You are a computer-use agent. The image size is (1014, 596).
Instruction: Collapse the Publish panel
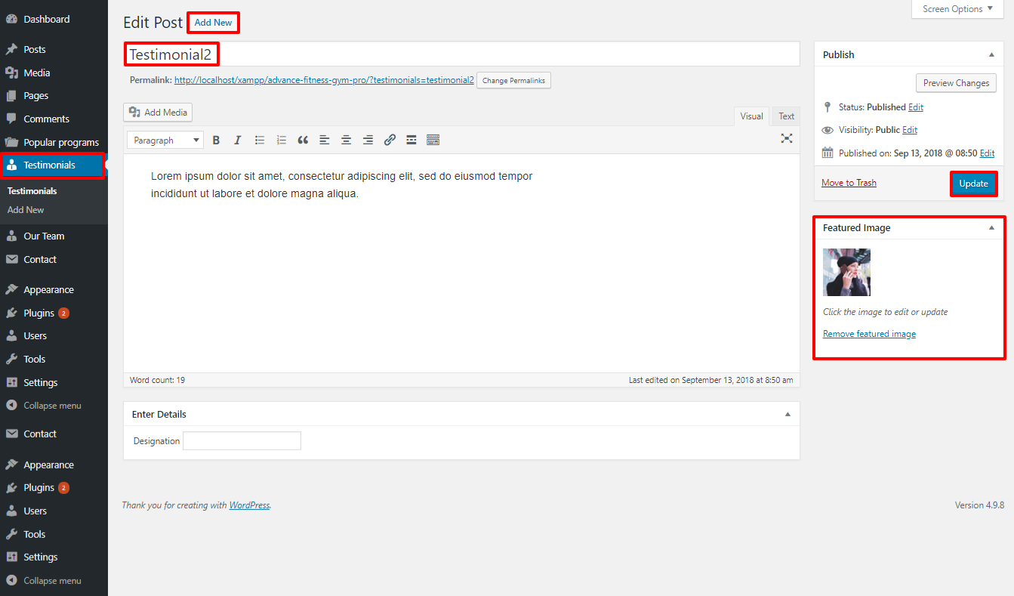click(x=991, y=54)
